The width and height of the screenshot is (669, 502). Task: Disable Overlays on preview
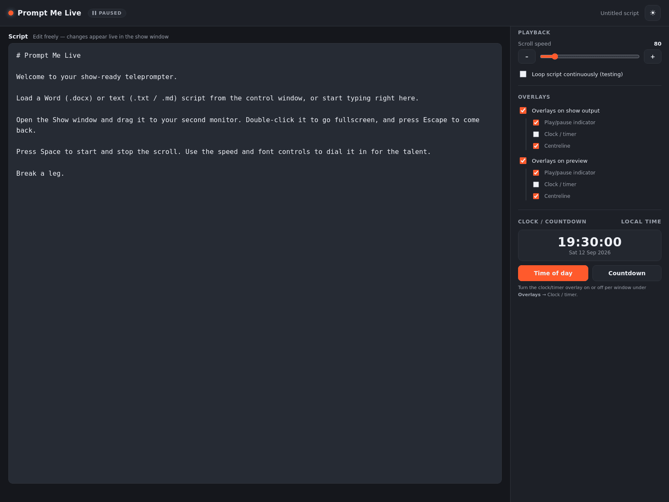click(523, 161)
